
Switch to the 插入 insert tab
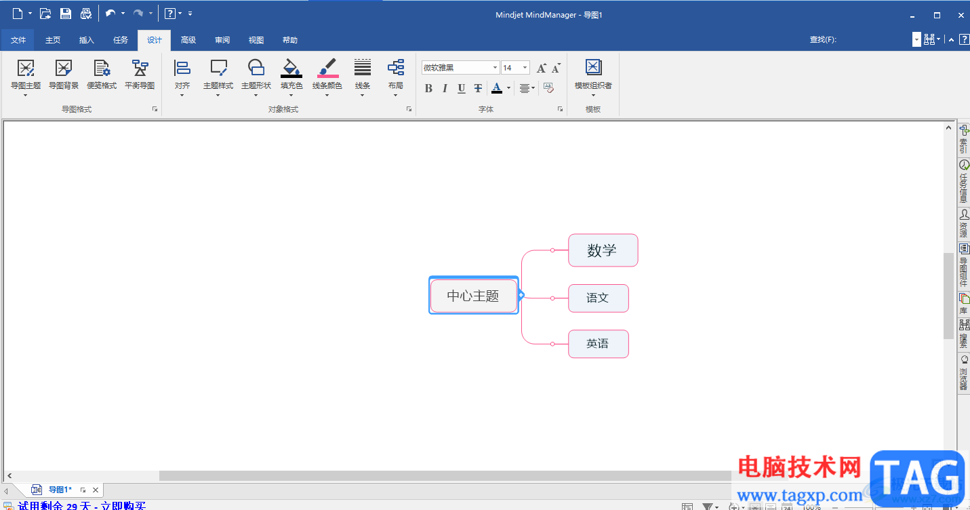tap(87, 40)
